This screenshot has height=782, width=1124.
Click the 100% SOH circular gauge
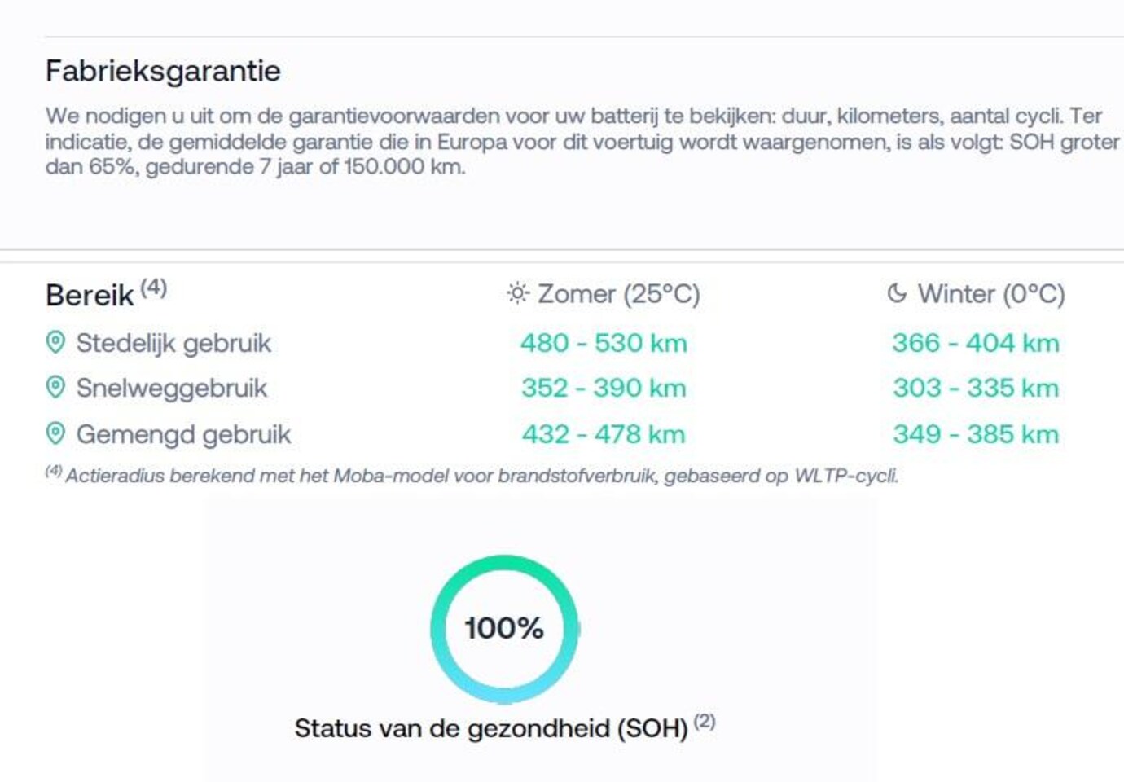[x=504, y=628]
